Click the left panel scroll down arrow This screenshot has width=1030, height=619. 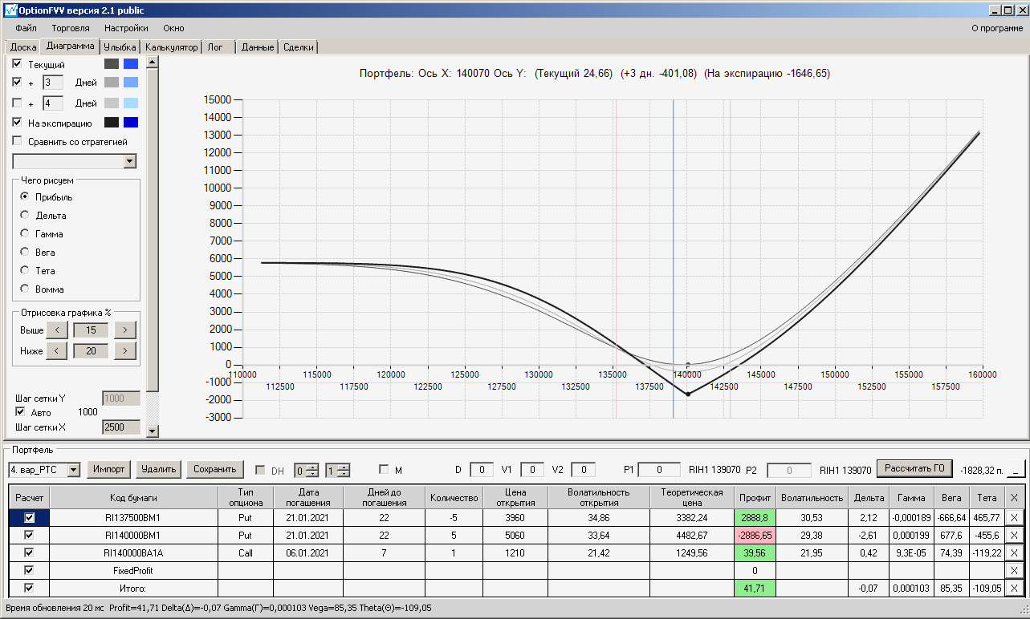(153, 431)
